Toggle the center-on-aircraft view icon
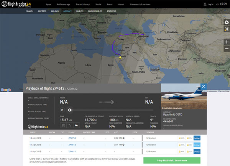This screenshot has width=230, height=166. point(63,125)
